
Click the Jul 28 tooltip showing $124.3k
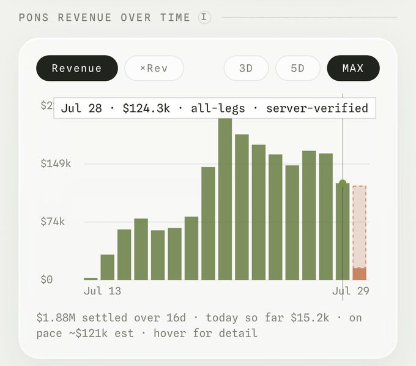(215, 108)
